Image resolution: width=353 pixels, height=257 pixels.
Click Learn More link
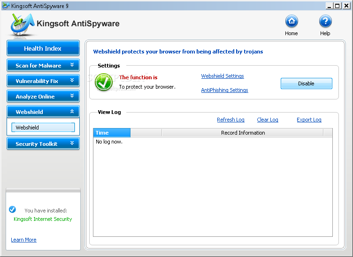click(x=23, y=240)
